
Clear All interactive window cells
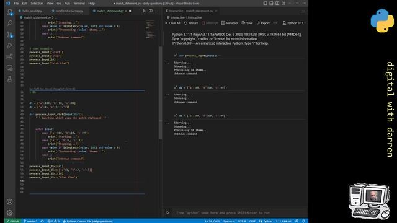pos(172,23)
